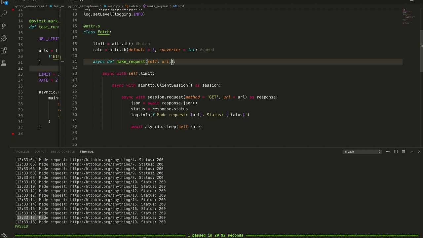Create a new terminal with plus icon
Viewport: 423px width, 238px height.
click(388, 152)
